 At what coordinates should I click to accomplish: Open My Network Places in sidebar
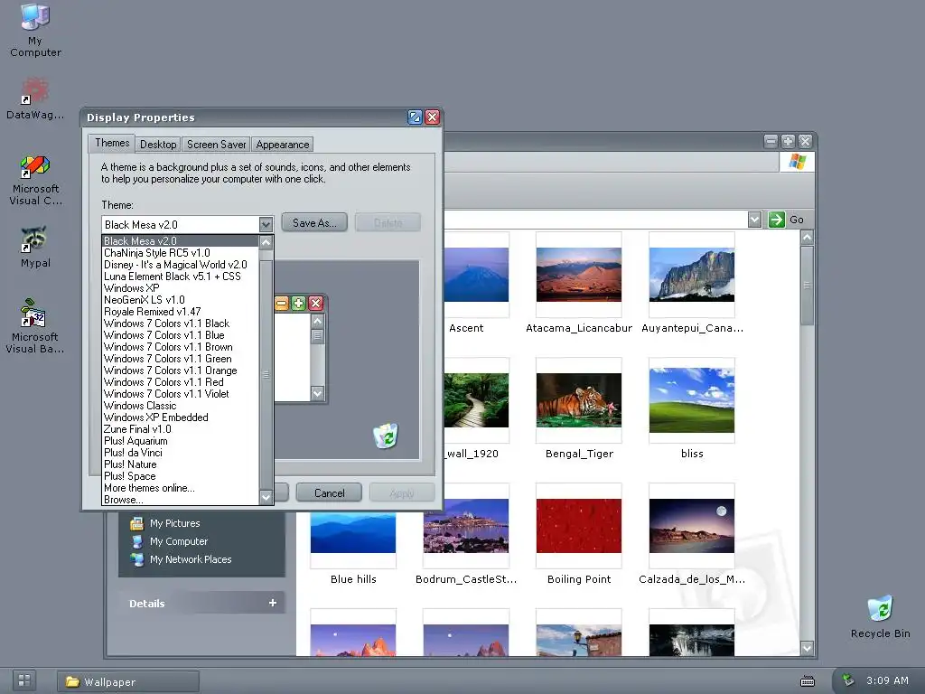click(x=182, y=559)
